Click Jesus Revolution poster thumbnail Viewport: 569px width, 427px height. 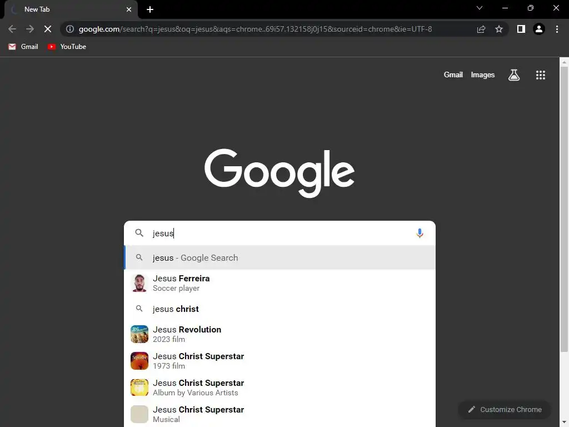tap(139, 334)
